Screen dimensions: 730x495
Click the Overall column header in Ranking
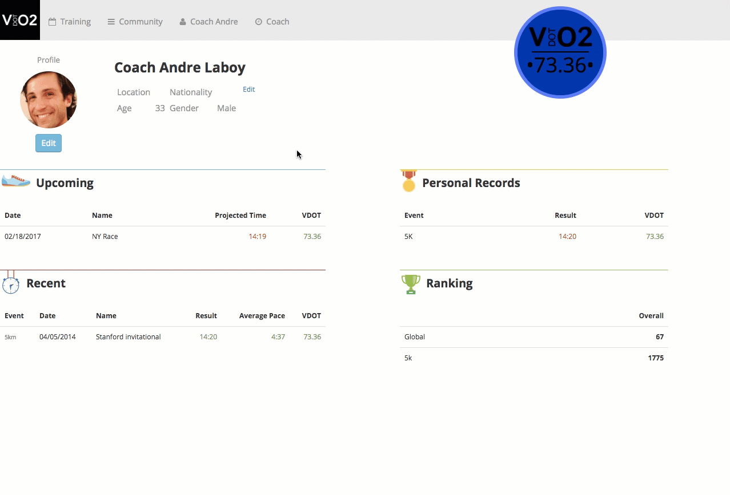tap(651, 315)
